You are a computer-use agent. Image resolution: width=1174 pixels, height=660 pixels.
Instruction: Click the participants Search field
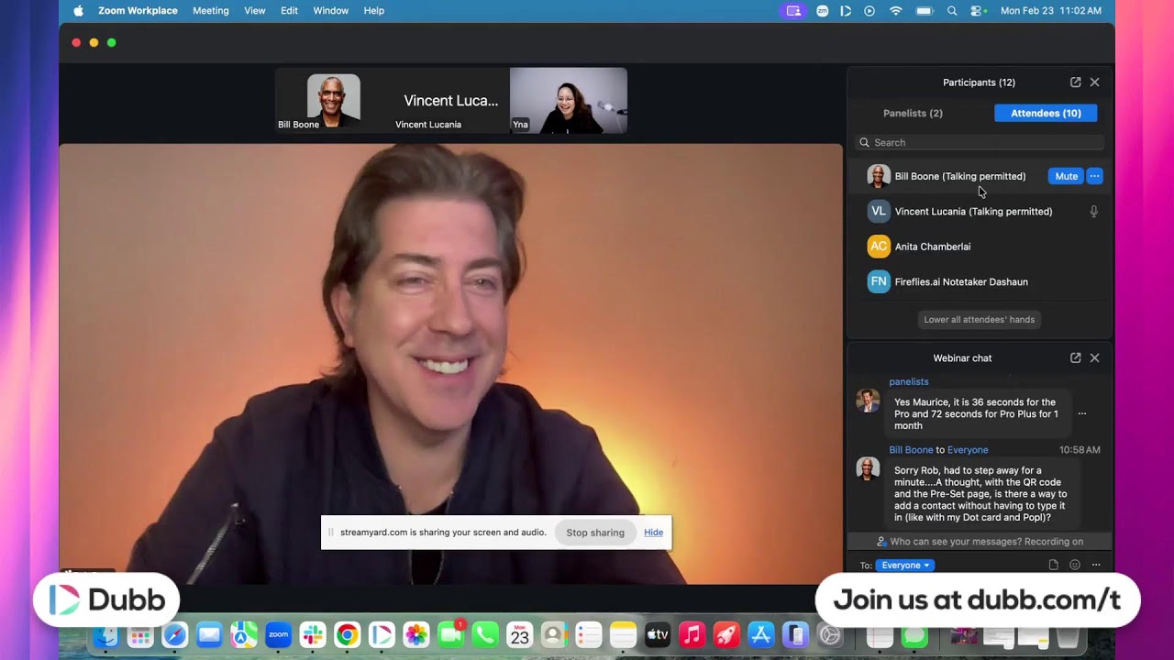click(x=979, y=143)
